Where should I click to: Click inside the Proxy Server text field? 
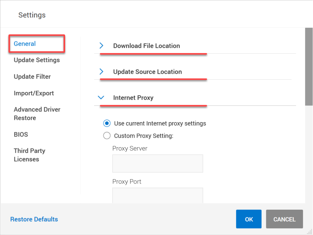tap(157, 163)
